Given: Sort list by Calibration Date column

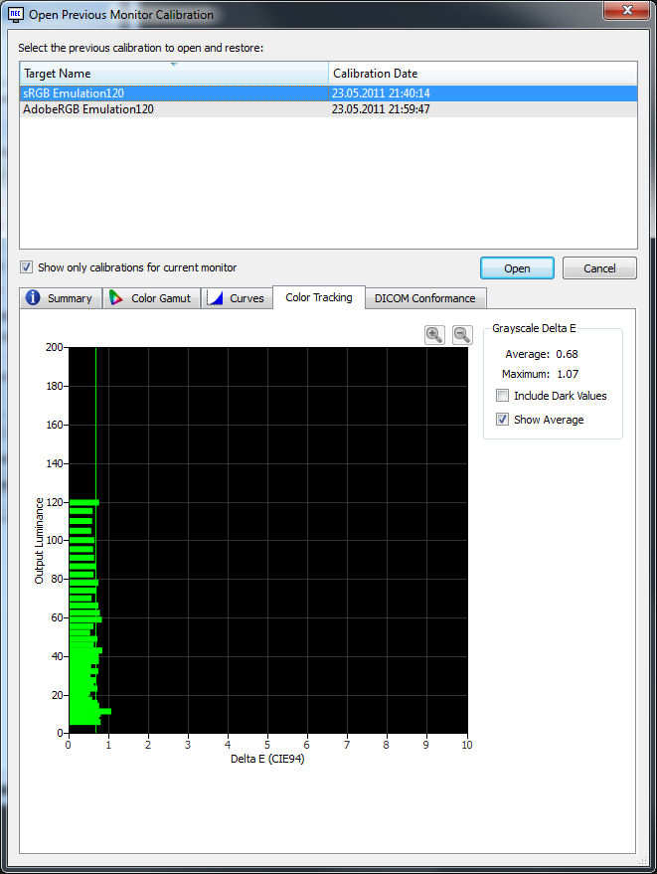Looking at the screenshot, I should 482,74.
